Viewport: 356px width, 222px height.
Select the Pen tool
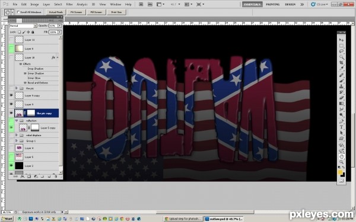pyautogui.click(x=341, y=121)
